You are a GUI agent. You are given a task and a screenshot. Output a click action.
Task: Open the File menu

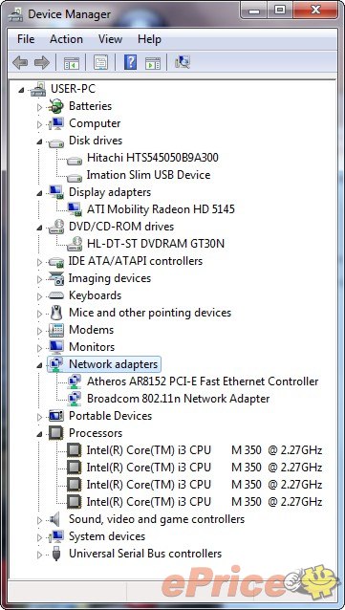pos(26,39)
